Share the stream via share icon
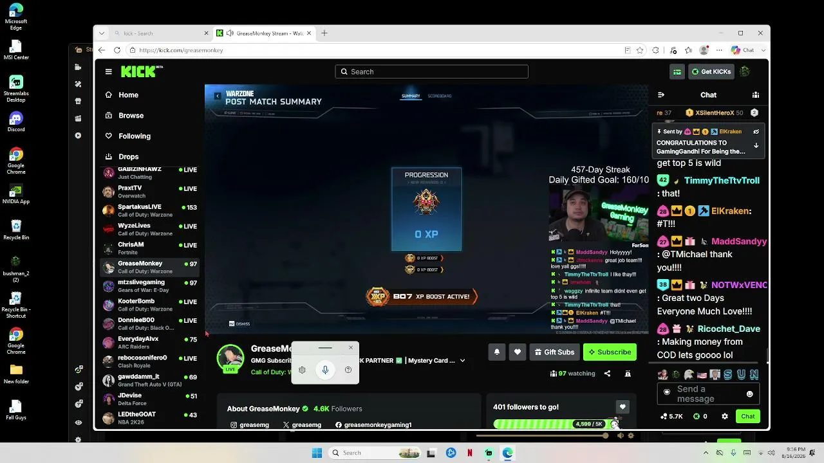824x463 pixels. point(607,374)
